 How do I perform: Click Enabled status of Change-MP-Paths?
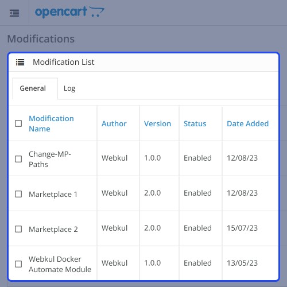pyautogui.click(x=197, y=158)
